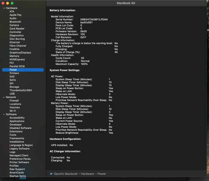The width and height of the screenshot is (209, 181).
Task: Select Fonts under Software
Action: tap(13, 135)
